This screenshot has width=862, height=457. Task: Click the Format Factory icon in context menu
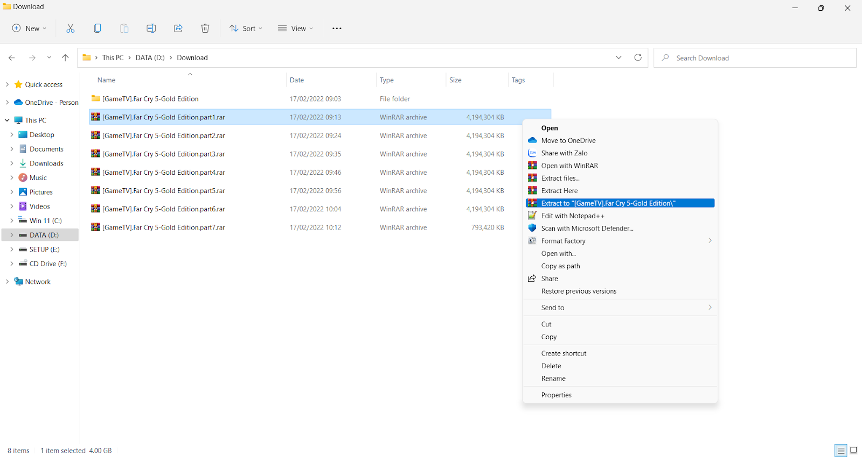click(x=532, y=241)
